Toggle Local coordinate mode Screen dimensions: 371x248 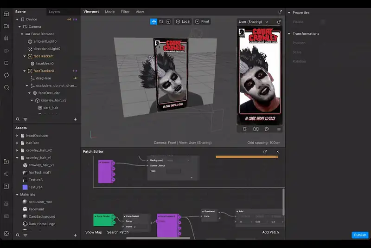pos(183,21)
